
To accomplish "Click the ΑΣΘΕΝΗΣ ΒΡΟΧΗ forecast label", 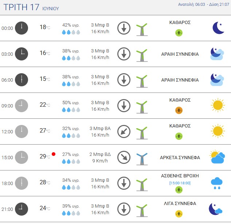I will [180, 176].
